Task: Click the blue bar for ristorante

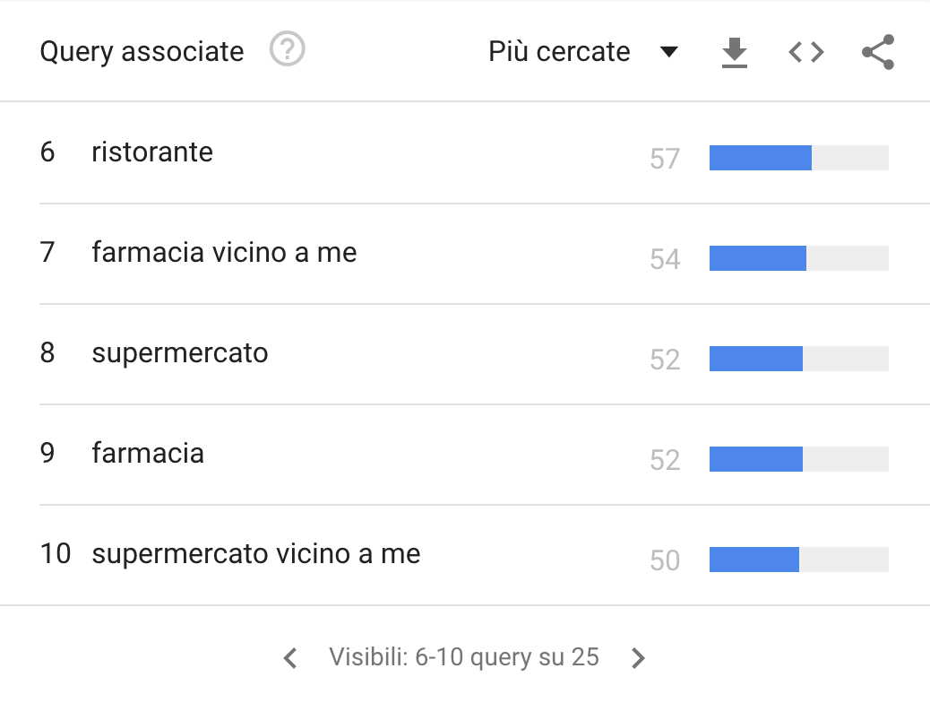Action: tap(761, 158)
